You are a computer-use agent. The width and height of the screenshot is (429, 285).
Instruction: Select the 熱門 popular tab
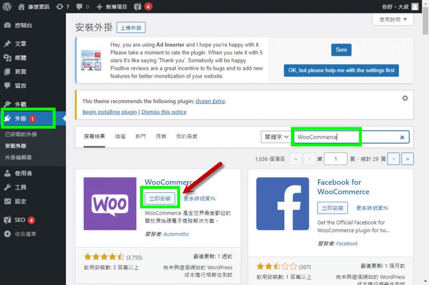click(141, 136)
